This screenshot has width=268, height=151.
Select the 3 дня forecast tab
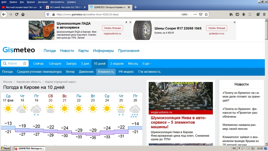click(x=85, y=64)
